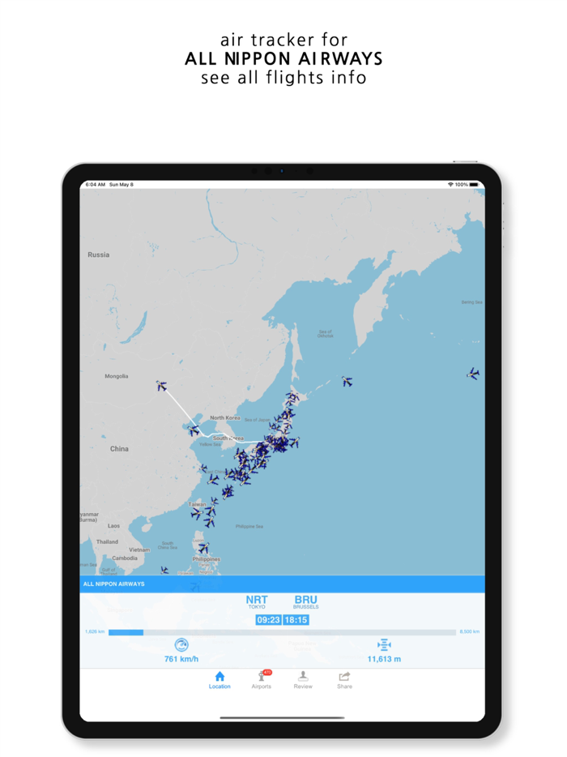Screen dimensions: 567x757
Task: Click the Cambodia label on the map
Action: coord(125,558)
